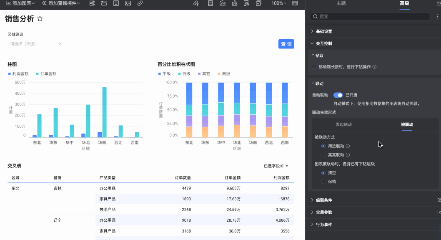
Task: Open the 添加图表 menu
Action: click(x=20, y=3)
